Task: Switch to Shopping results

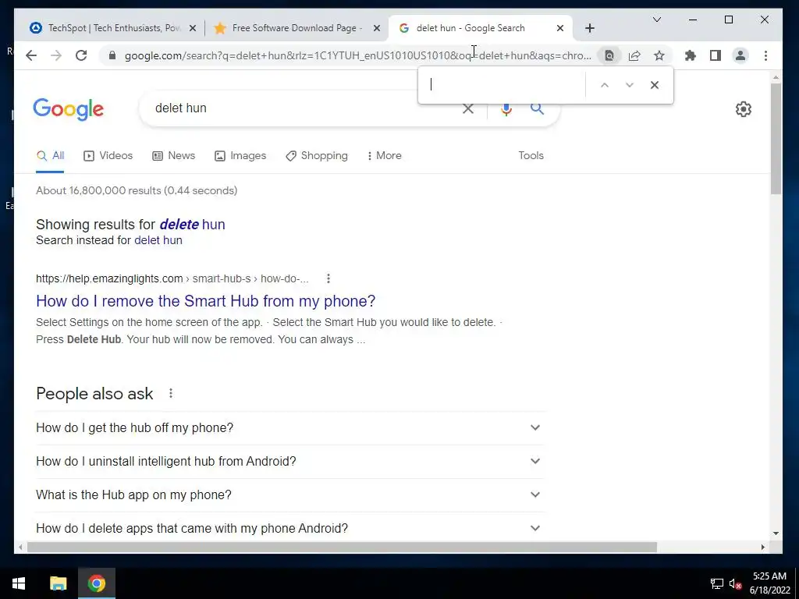Action: [317, 156]
